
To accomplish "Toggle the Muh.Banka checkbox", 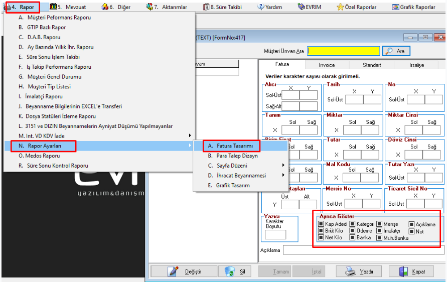I will pyautogui.click(x=379, y=237).
